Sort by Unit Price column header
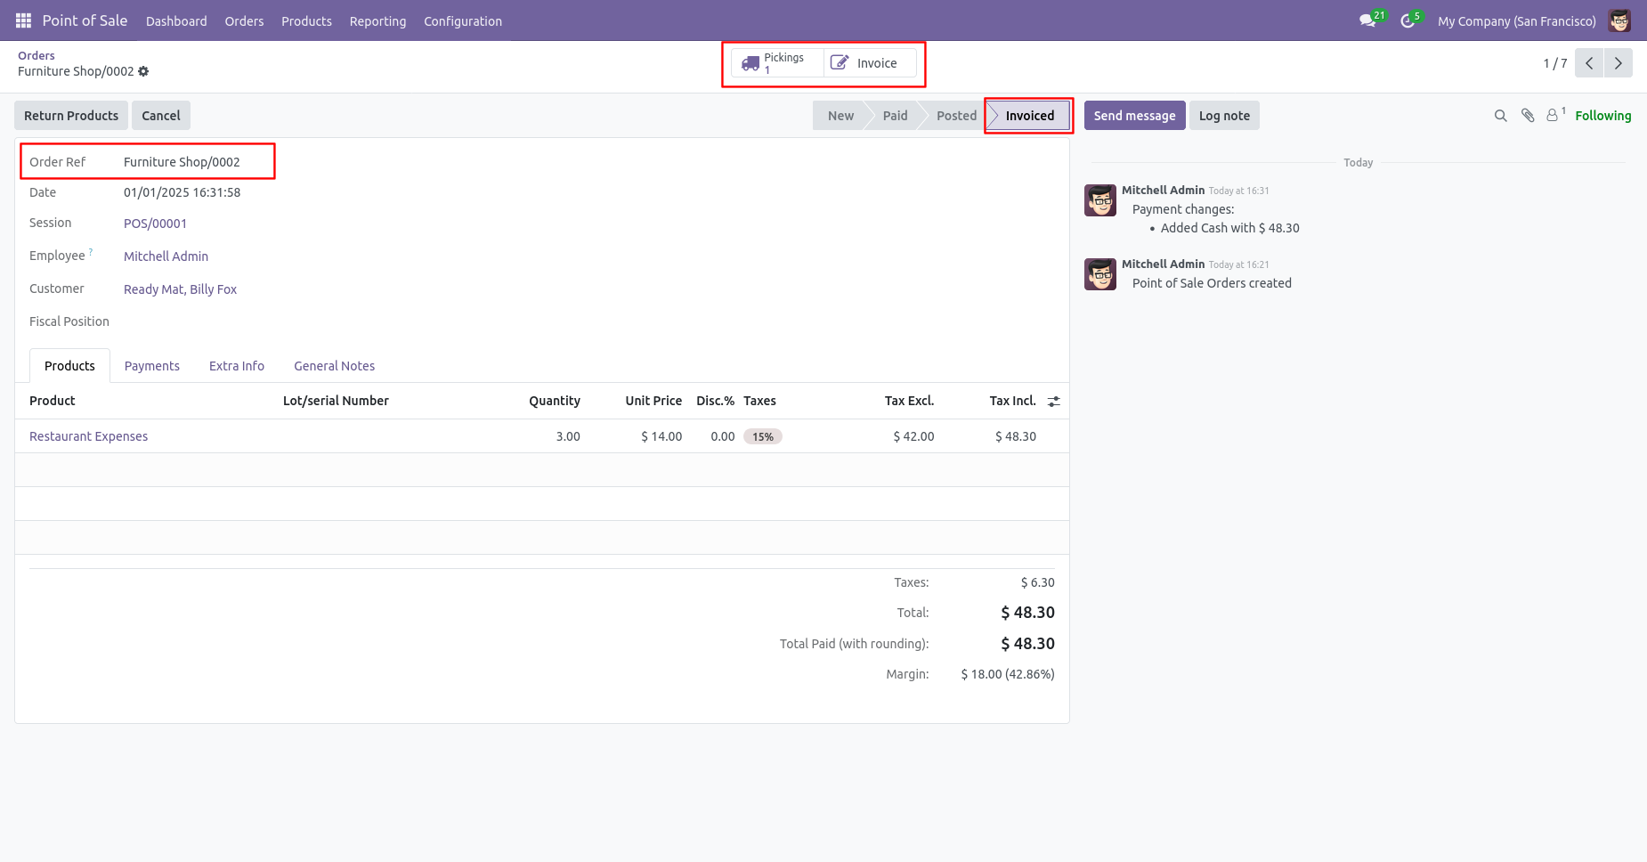The height and width of the screenshot is (862, 1647). tap(653, 401)
